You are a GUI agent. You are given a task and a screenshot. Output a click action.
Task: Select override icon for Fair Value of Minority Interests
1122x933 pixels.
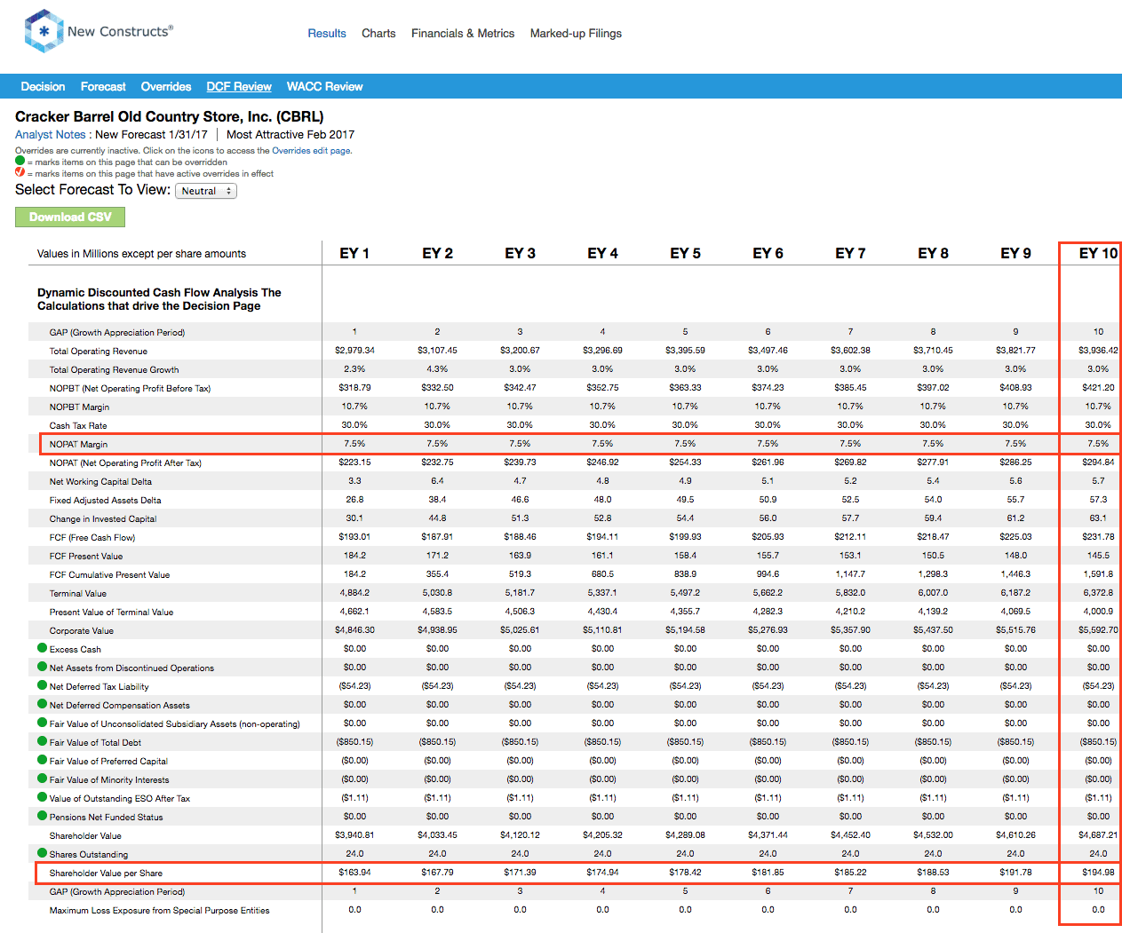pyautogui.click(x=42, y=778)
